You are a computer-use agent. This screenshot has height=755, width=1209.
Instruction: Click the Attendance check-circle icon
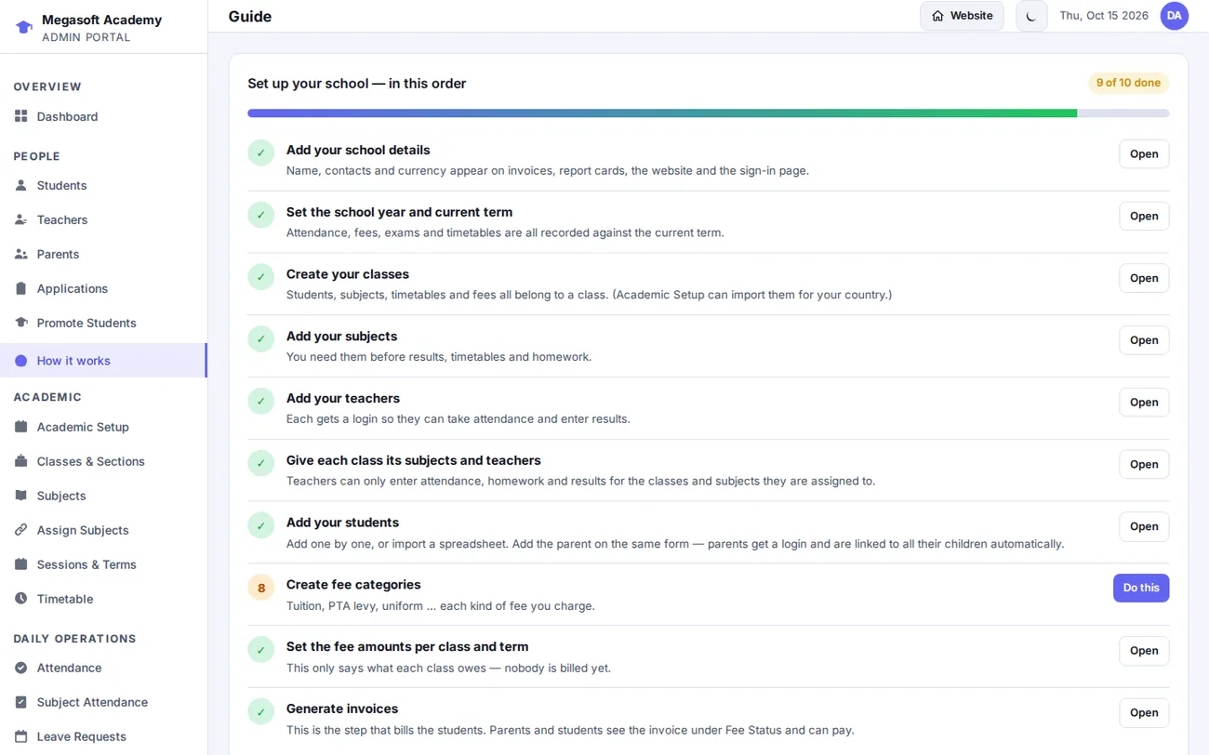21,668
